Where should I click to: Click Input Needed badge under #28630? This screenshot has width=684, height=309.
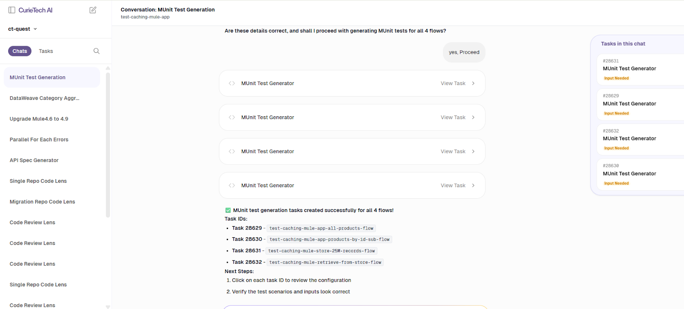pos(616,184)
